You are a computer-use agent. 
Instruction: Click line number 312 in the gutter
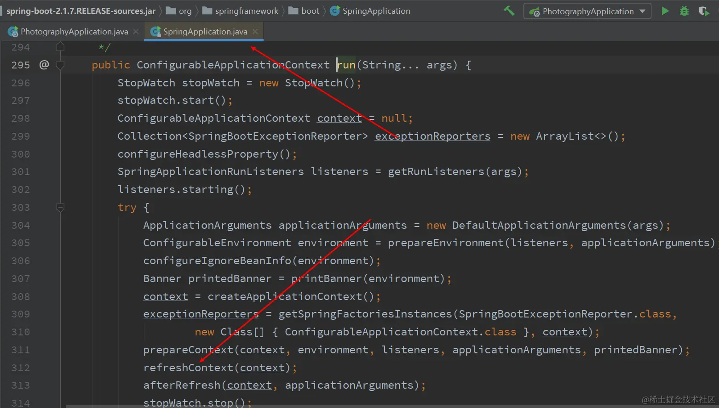pyautogui.click(x=21, y=368)
